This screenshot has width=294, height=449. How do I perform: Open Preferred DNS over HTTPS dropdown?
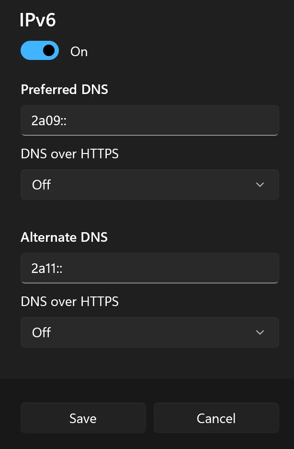[149, 185]
